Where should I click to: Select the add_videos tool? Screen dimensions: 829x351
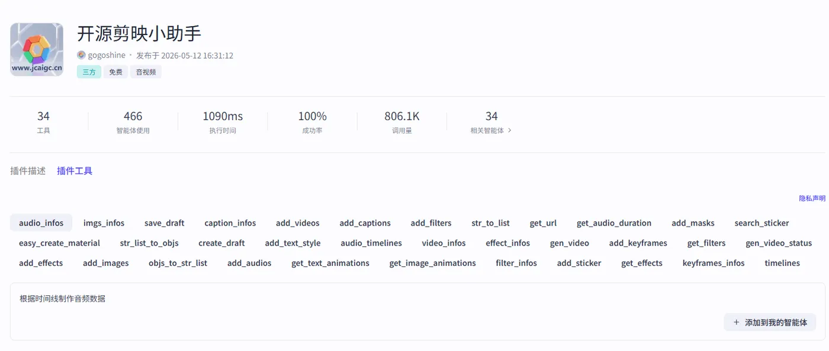click(297, 223)
